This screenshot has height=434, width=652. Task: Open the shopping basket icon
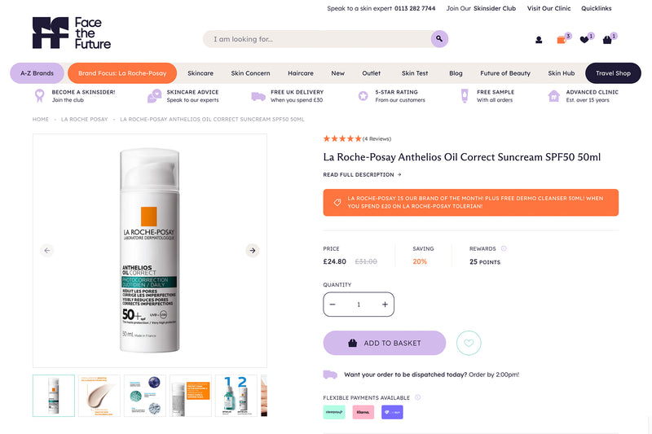click(x=607, y=39)
